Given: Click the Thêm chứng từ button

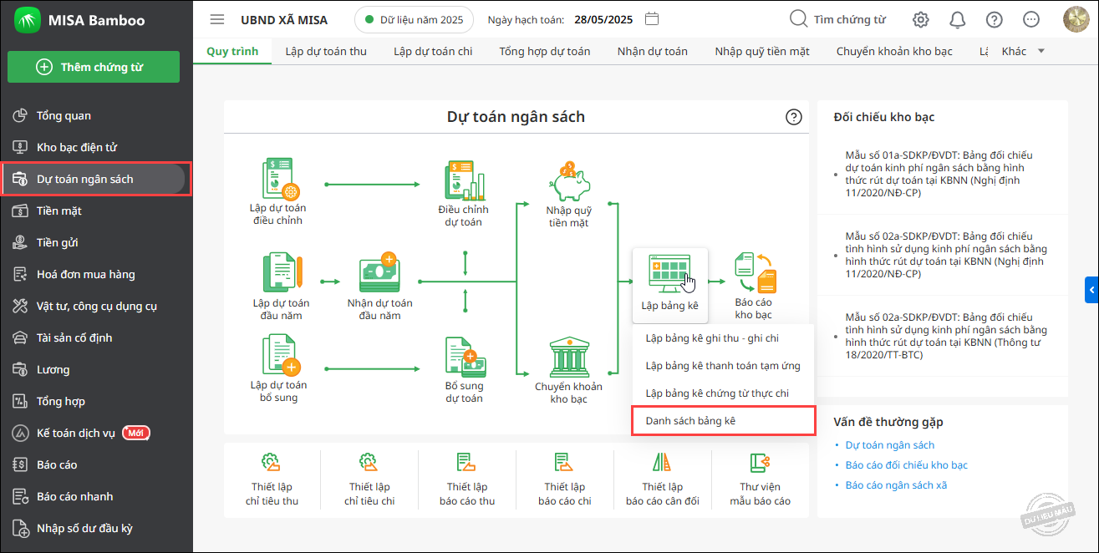Looking at the screenshot, I should point(94,67).
